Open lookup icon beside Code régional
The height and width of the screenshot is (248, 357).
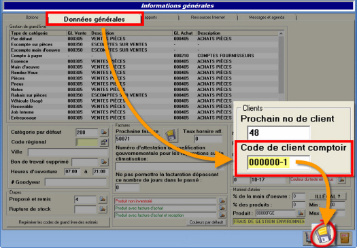click(104, 142)
